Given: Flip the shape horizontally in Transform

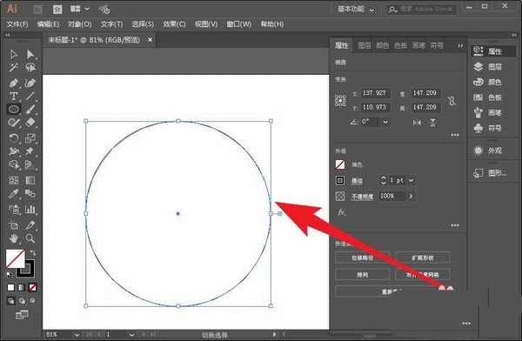Looking at the screenshot, I should 417,122.
